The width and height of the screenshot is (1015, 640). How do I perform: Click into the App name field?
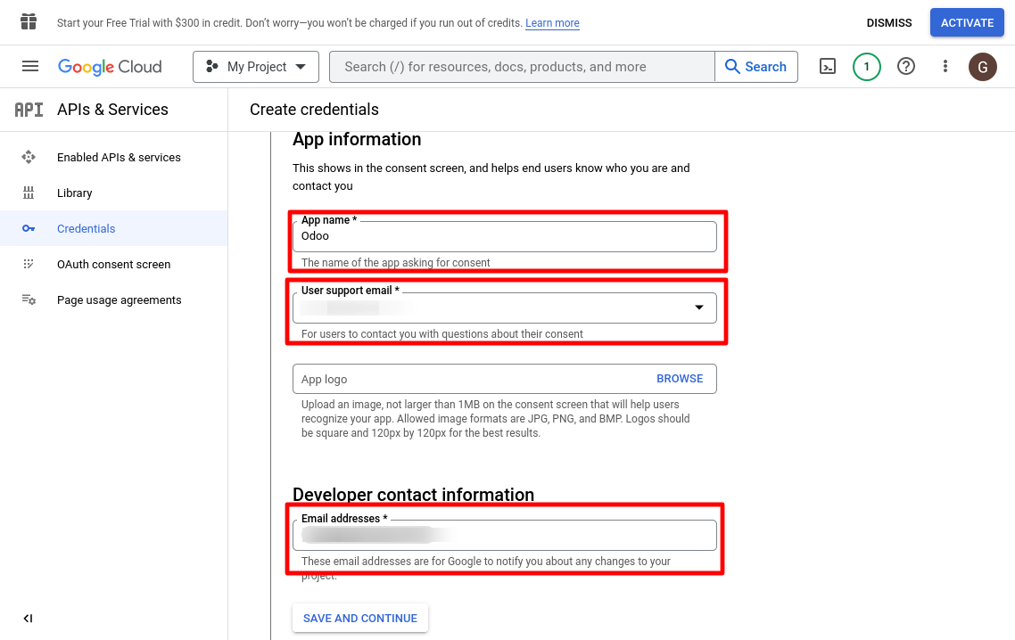[x=504, y=237]
